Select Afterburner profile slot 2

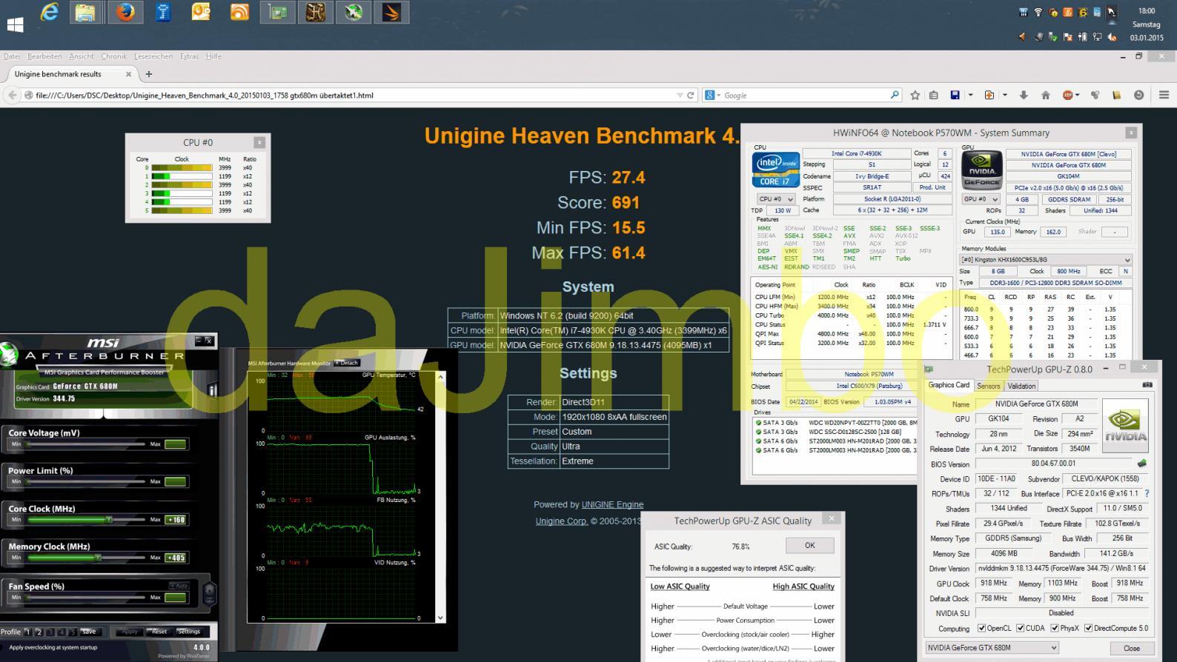point(39,632)
